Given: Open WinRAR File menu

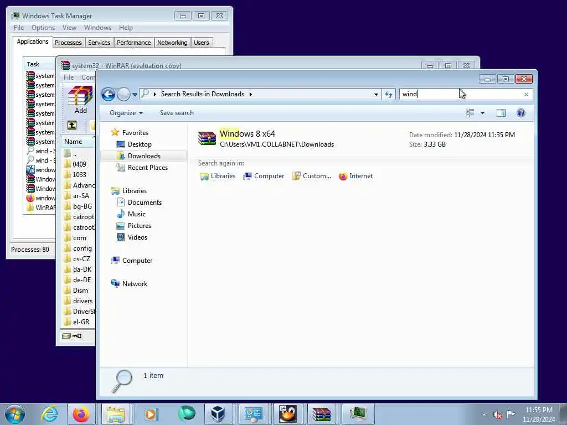Looking at the screenshot, I should pyautogui.click(x=69, y=77).
